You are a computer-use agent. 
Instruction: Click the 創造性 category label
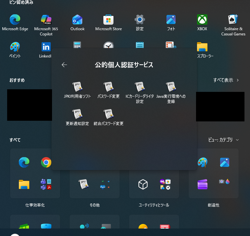pos(214,205)
